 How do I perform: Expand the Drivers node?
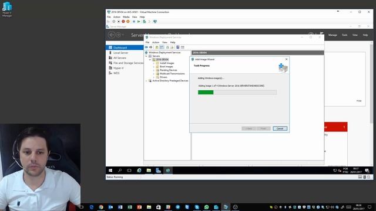point(154,77)
